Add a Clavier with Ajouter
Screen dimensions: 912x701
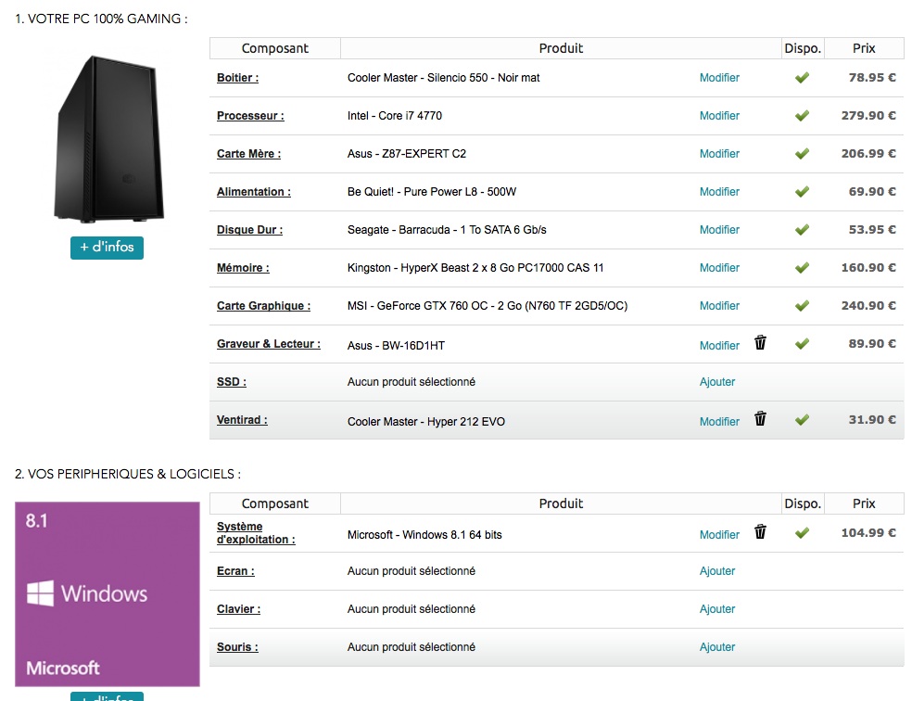click(x=717, y=609)
